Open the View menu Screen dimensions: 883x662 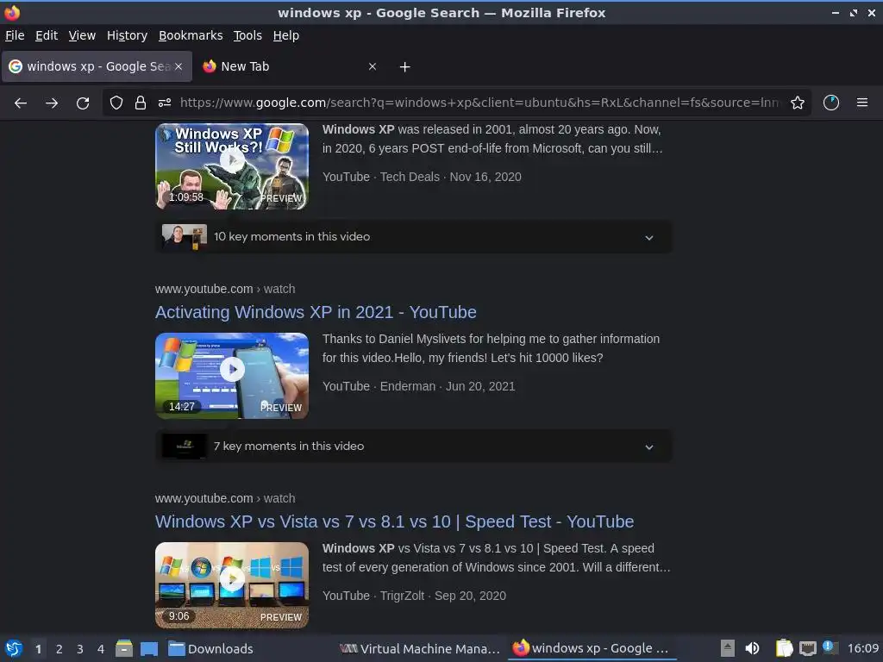coord(82,35)
